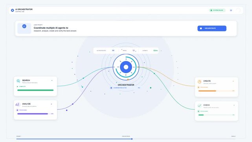Click the Search card Complete status label
Viewport: 252px width, 142px height.
[x=22, y=86]
